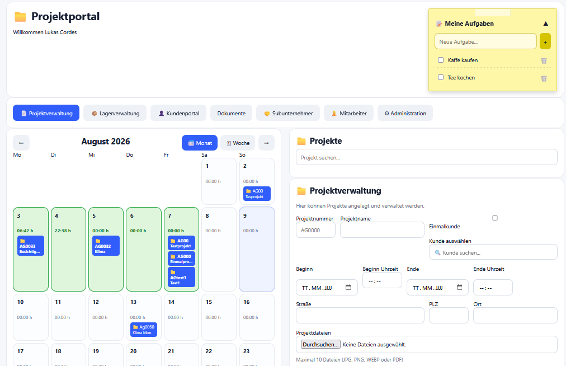Switch to the Kundenportal tab
The image size is (566, 366).
click(x=178, y=113)
